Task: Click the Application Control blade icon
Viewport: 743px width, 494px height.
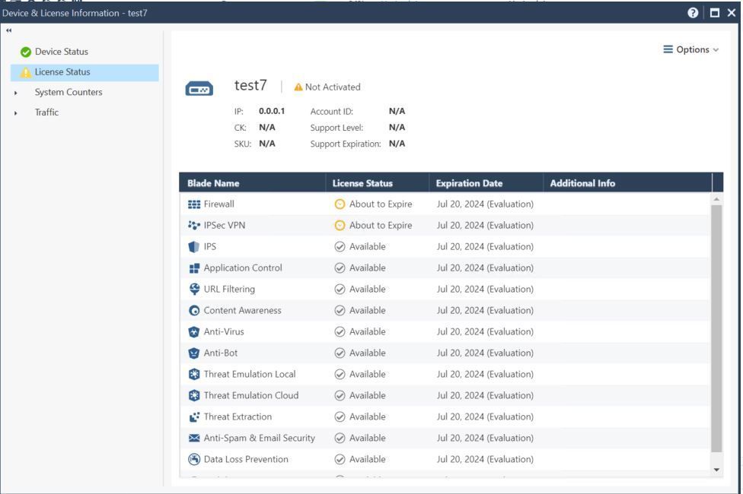Action: coord(194,268)
